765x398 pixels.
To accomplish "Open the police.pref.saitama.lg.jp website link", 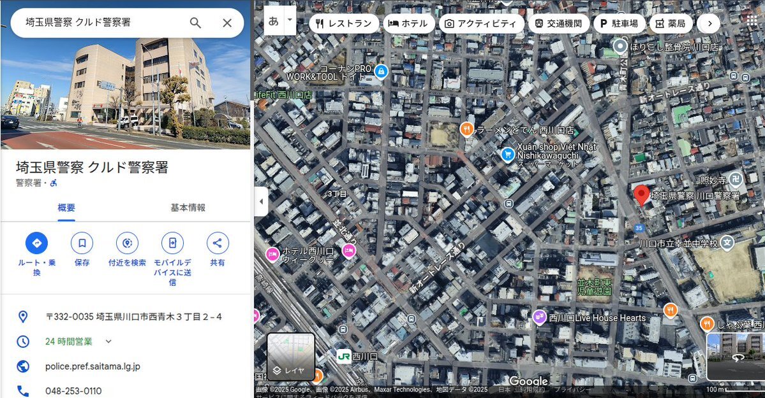I will coord(93,366).
